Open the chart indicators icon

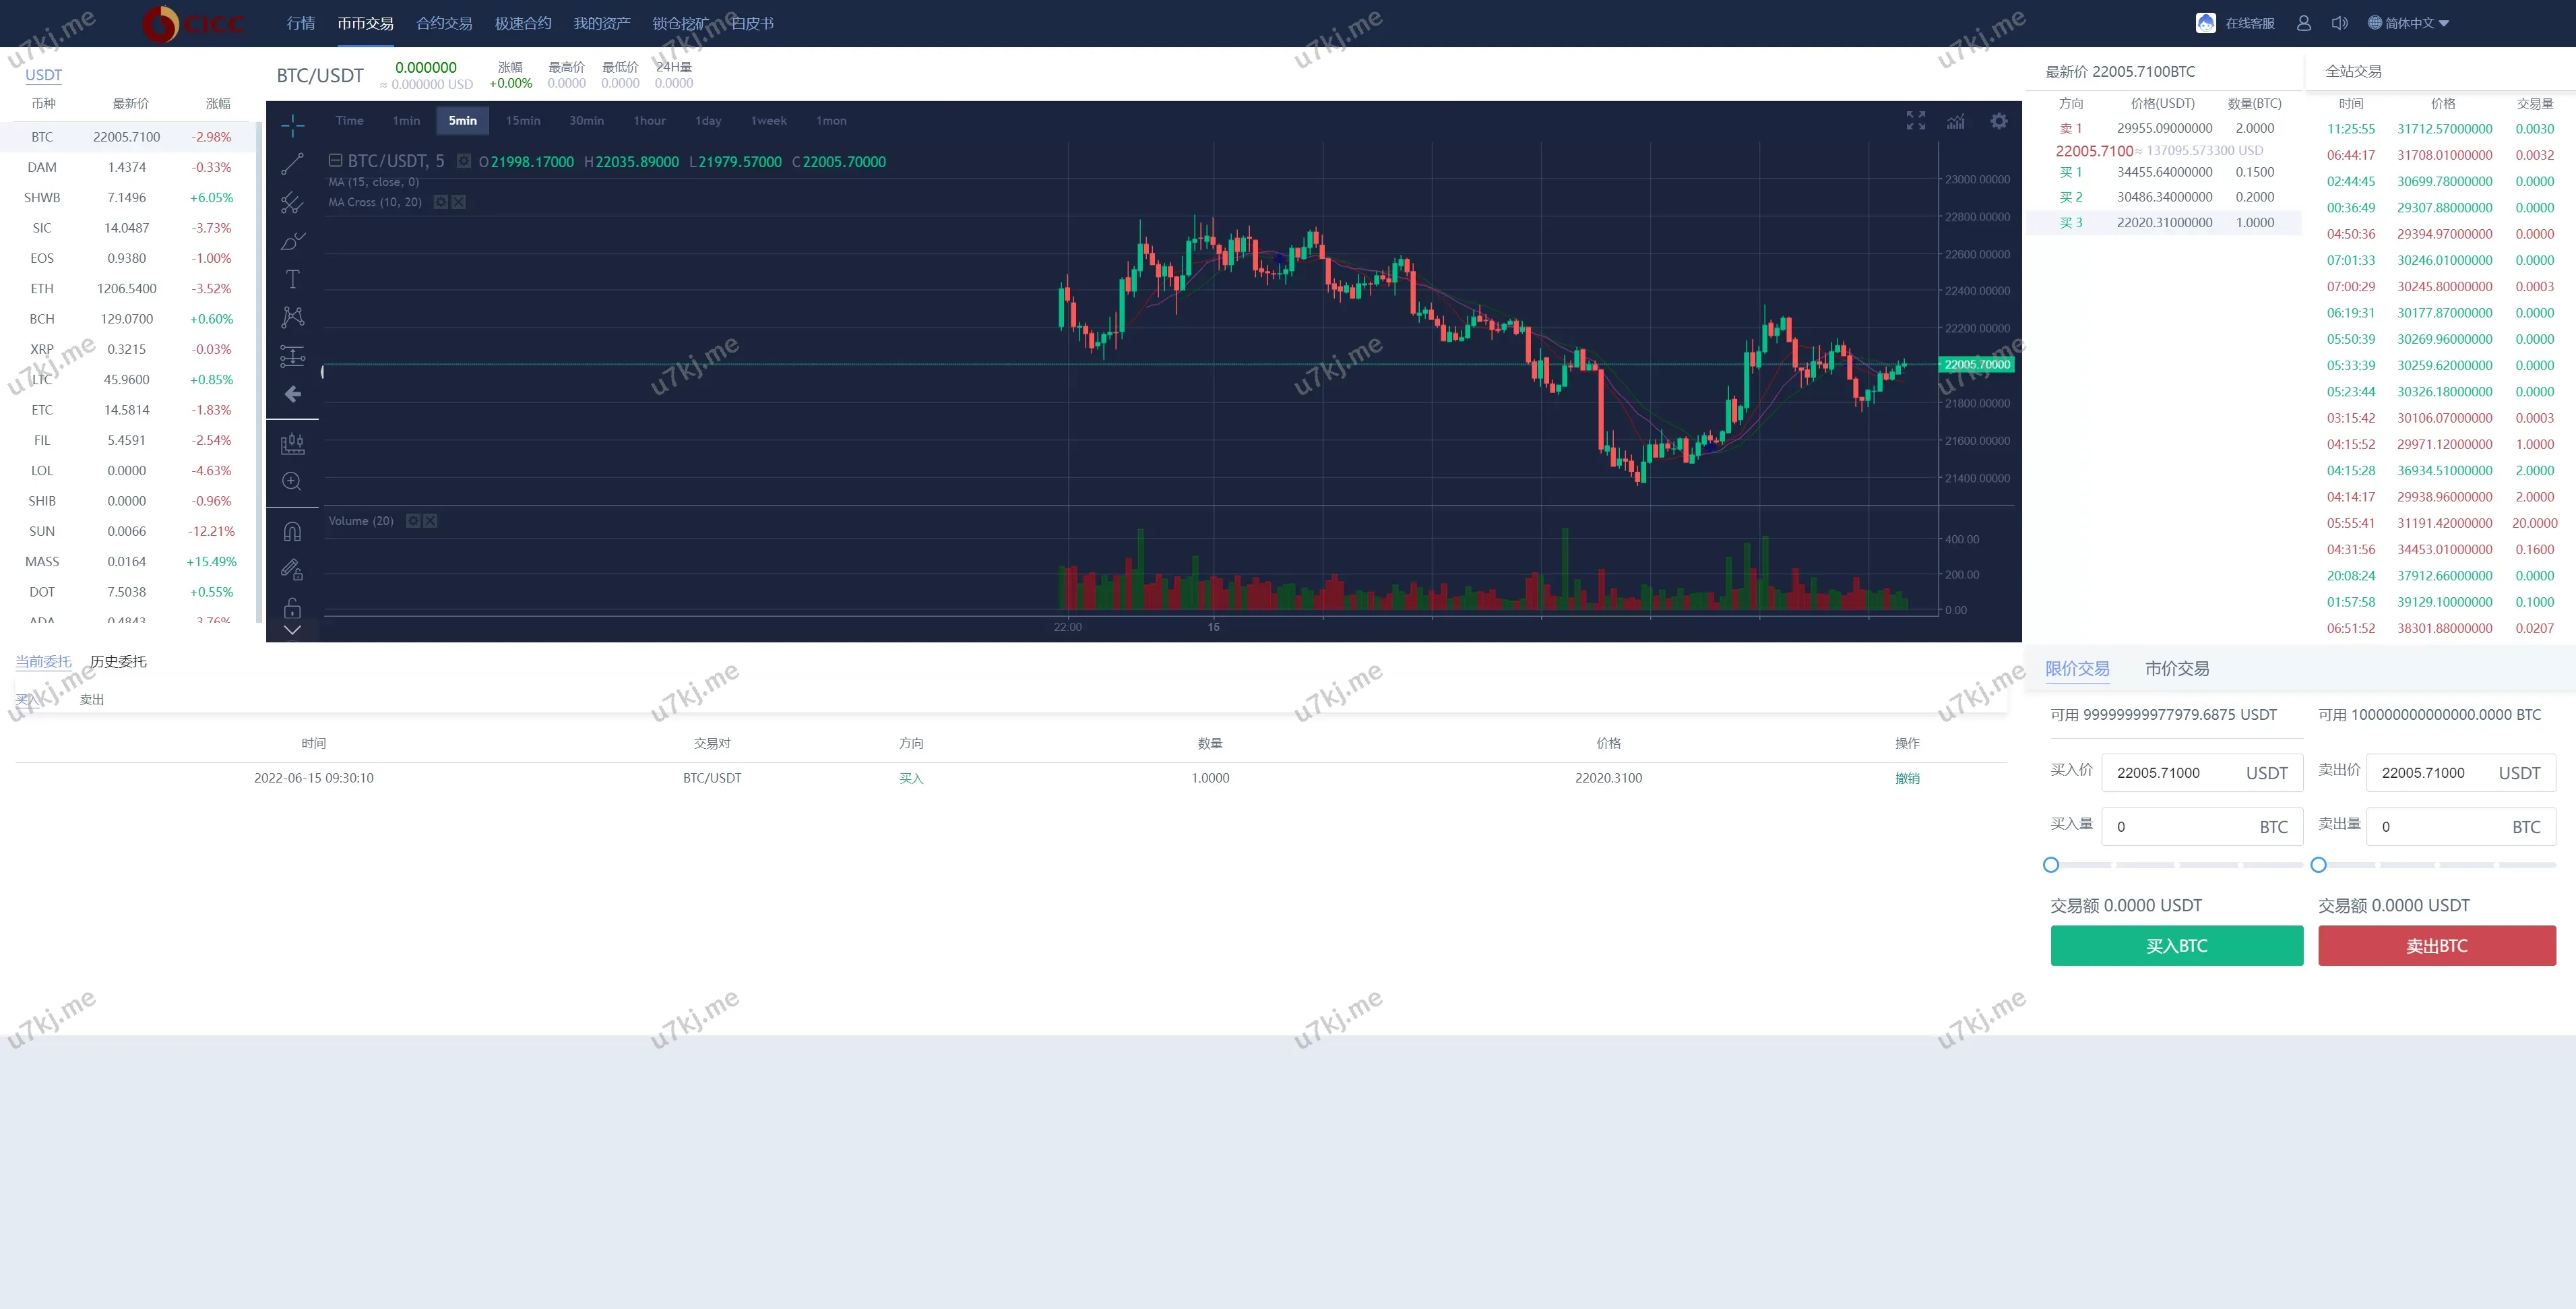coord(1956,121)
